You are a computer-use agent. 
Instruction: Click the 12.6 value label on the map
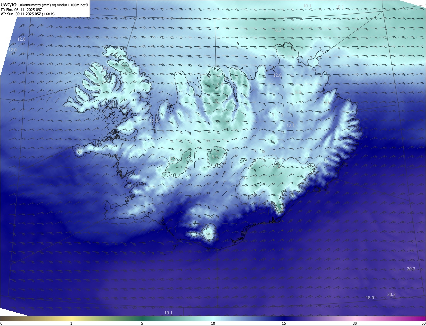coord(277,75)
